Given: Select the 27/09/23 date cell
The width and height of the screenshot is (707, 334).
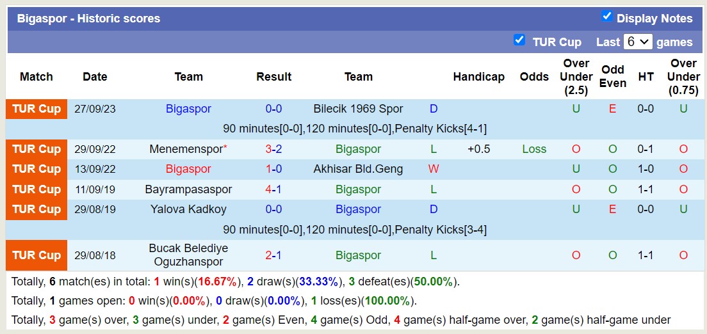Looking at the screenshot, I should [95, 109].
